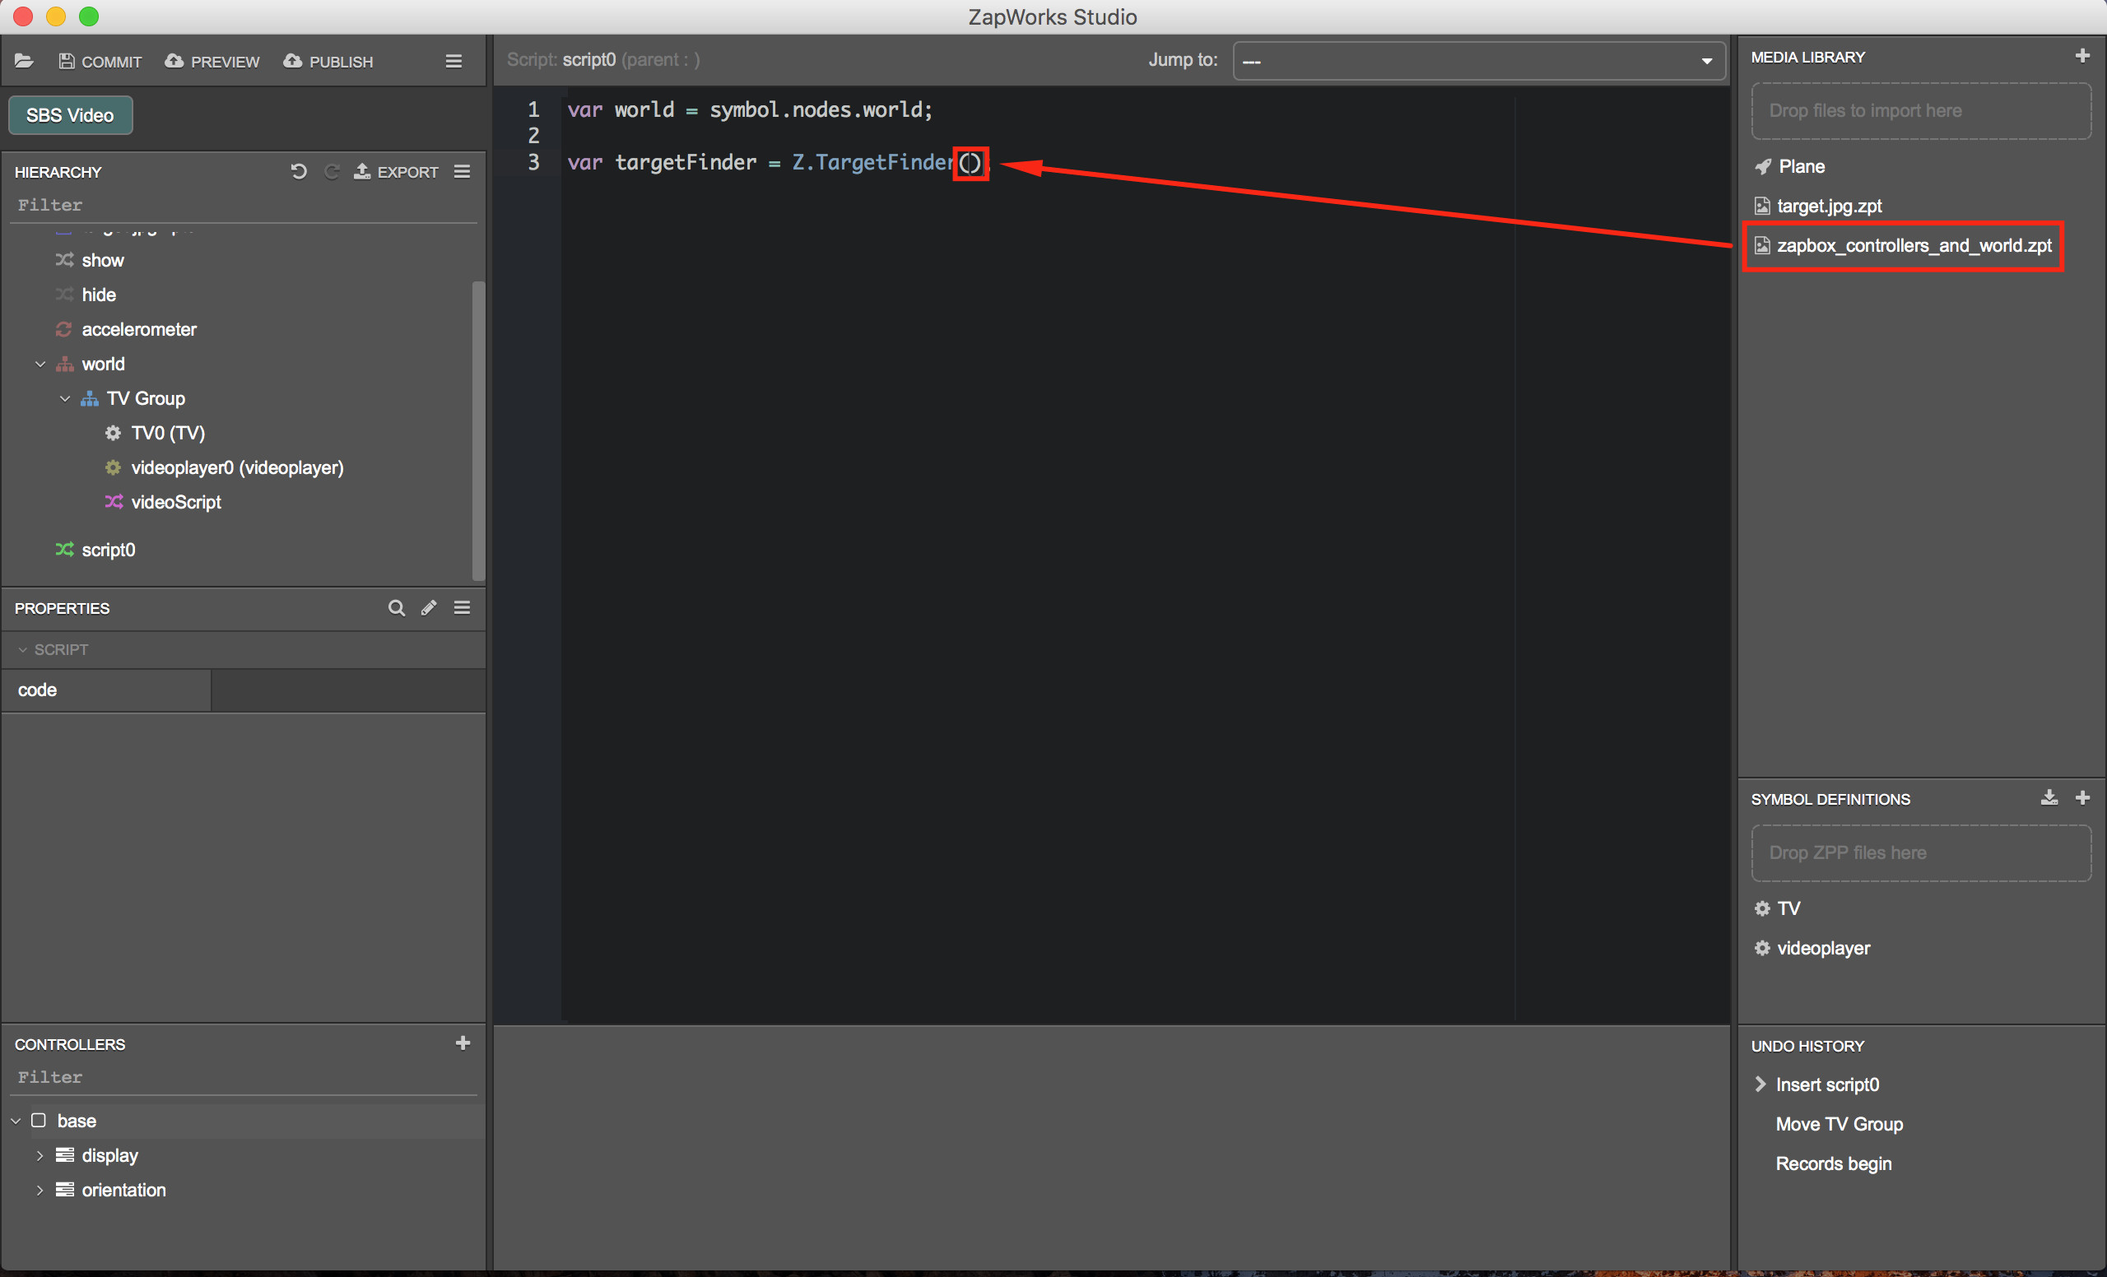
Task: Click the SBS Video tab
Action: pos(70,115)
